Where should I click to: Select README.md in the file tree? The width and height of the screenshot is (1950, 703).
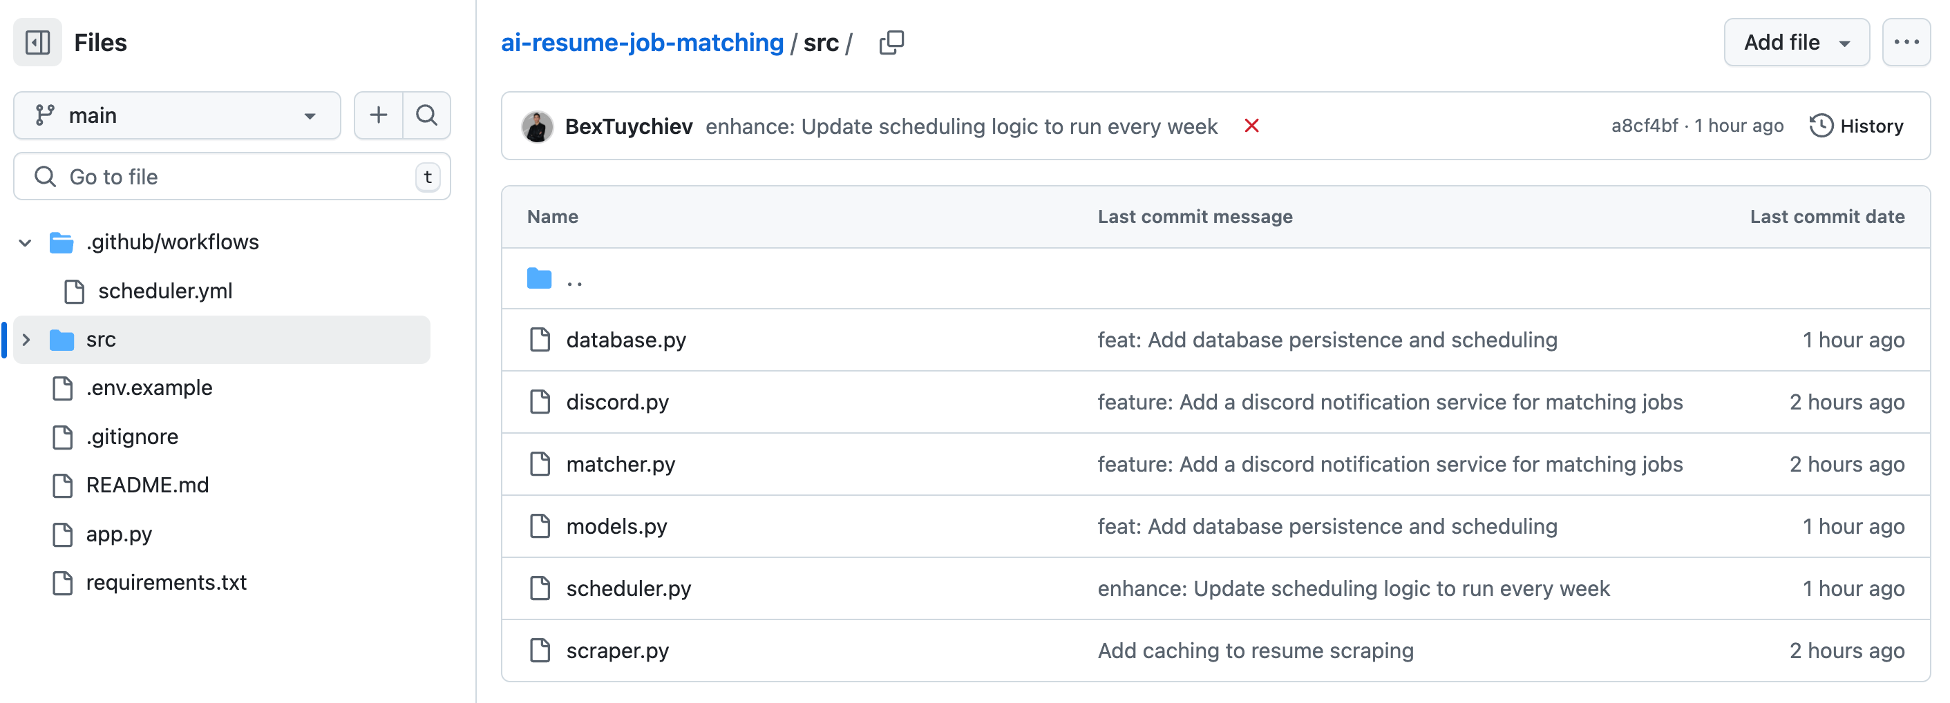click(147, 485)
